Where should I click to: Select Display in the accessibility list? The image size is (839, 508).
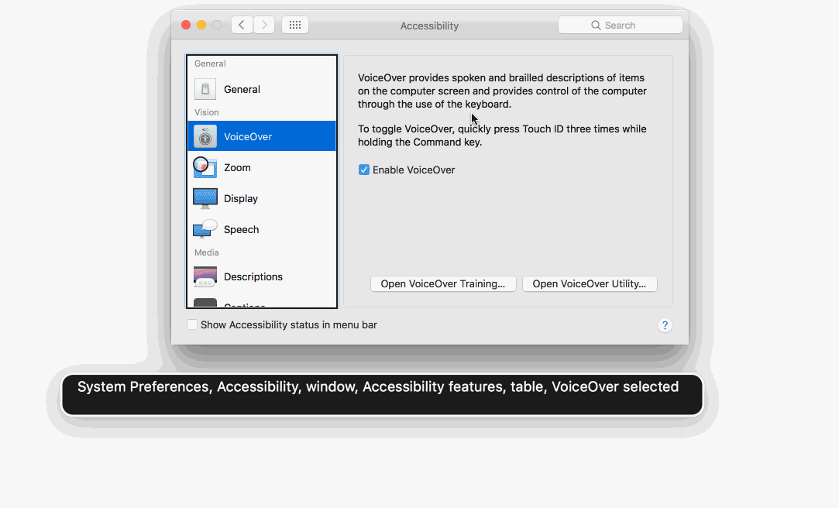pyautogui.click(x=241, y=198)
